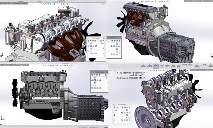The height and width of the screenshot is (128, 213).
Task: Four viewports icon in upper-left Orientation dialog
Action: (96, 54)
